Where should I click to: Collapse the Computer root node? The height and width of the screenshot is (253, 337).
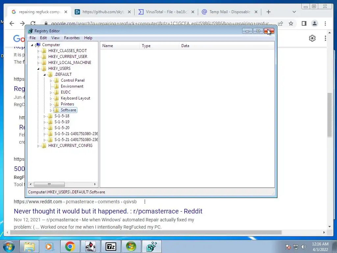[32, 45]
